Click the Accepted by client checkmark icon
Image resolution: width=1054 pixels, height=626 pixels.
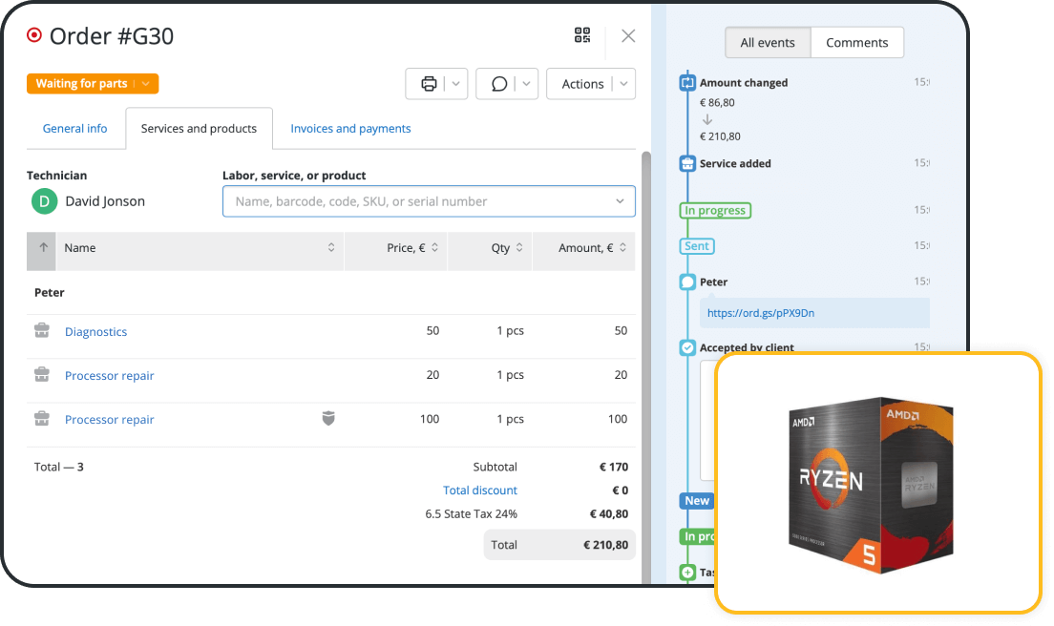point(686,347)
